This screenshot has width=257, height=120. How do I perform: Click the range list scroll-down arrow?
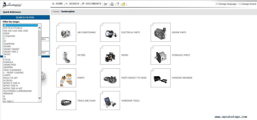40,98
